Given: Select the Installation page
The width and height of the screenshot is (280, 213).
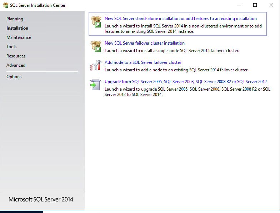Looking at the screenshot, I should coord(17,28).
